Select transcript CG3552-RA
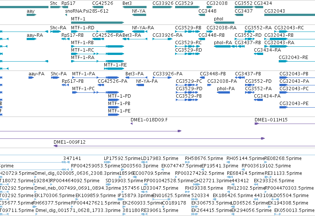This screenshot has width=315, height=216. click(x=249, y=32)
